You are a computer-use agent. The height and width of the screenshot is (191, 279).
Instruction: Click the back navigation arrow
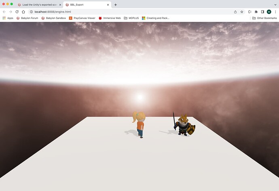click(x=4, y=12)
